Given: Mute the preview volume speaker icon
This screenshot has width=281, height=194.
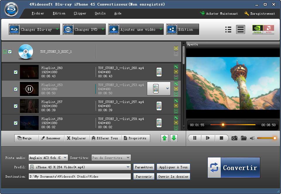Looking at the screenshot, I should [x=252, y=138].
